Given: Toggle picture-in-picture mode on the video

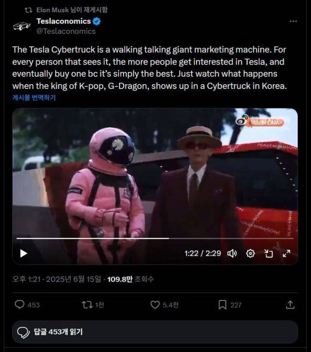Looking at the screenshot, I should [x=268, y=253].
